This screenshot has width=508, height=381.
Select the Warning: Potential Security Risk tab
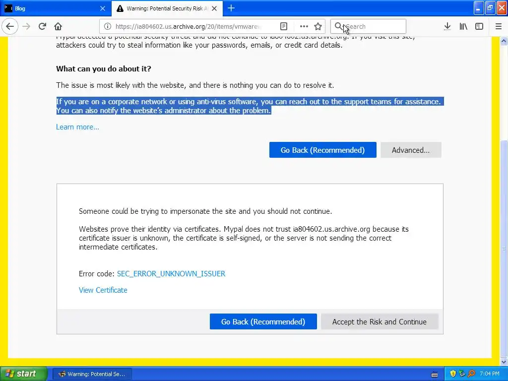pyautogui.click(x=167, y=8)
